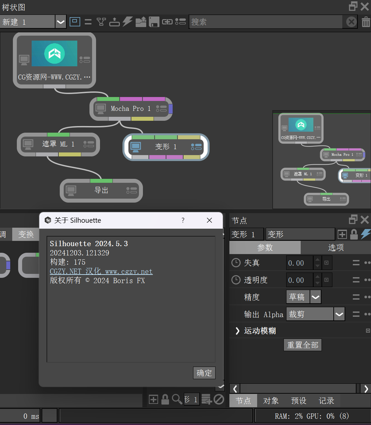Click 确定 in the About dialog

[204, 373]
